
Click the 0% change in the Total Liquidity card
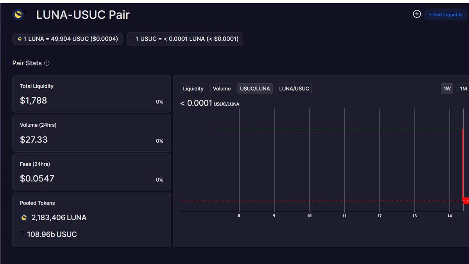tap(159, 102)
